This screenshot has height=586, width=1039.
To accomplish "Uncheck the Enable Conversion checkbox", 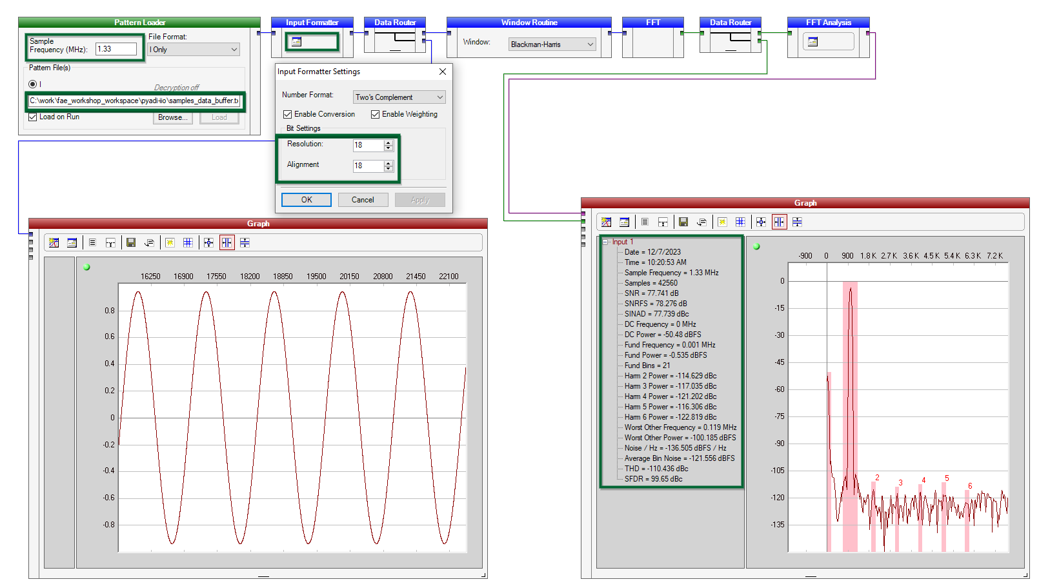I will tap(288, 114).
